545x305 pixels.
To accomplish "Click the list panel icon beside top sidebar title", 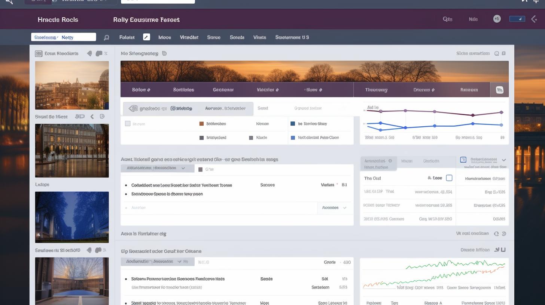I will click(x=39, y=53).
